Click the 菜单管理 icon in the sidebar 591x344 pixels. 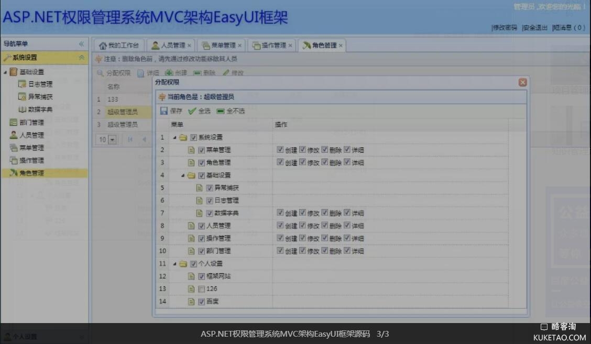(x=14, y=147)
